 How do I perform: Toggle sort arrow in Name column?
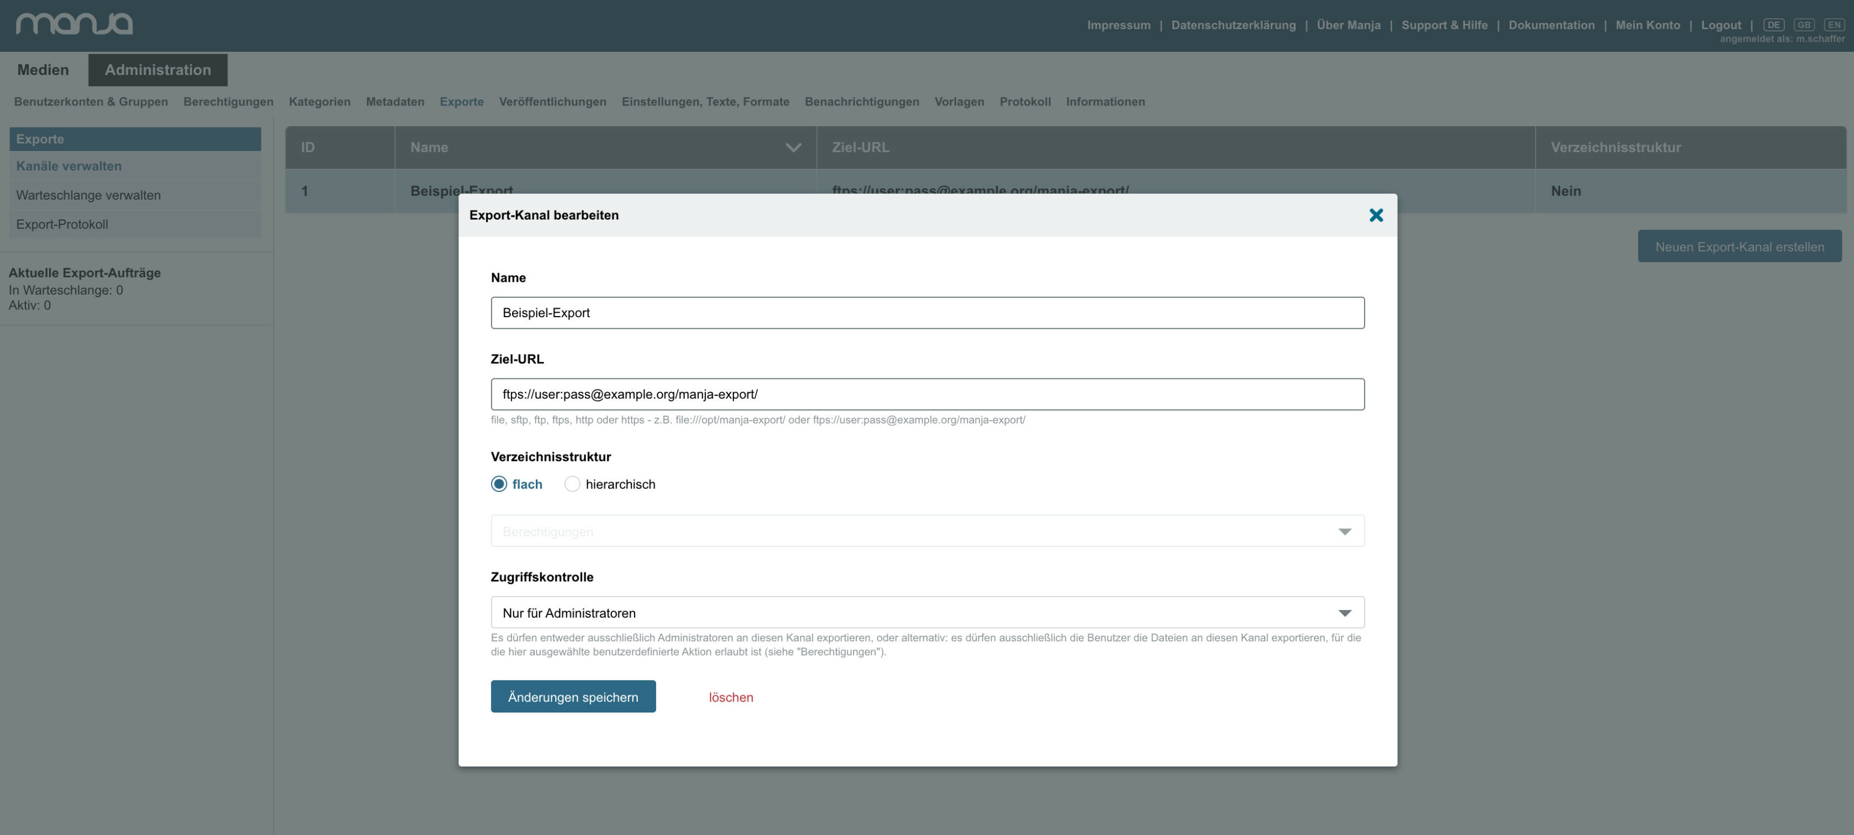[x=793, y=147]
